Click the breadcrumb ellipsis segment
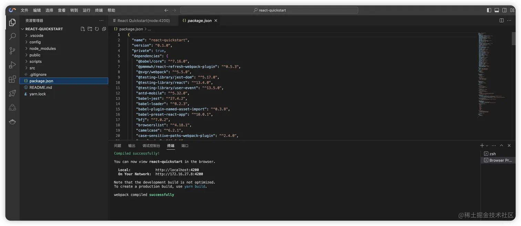 (149, 29)
